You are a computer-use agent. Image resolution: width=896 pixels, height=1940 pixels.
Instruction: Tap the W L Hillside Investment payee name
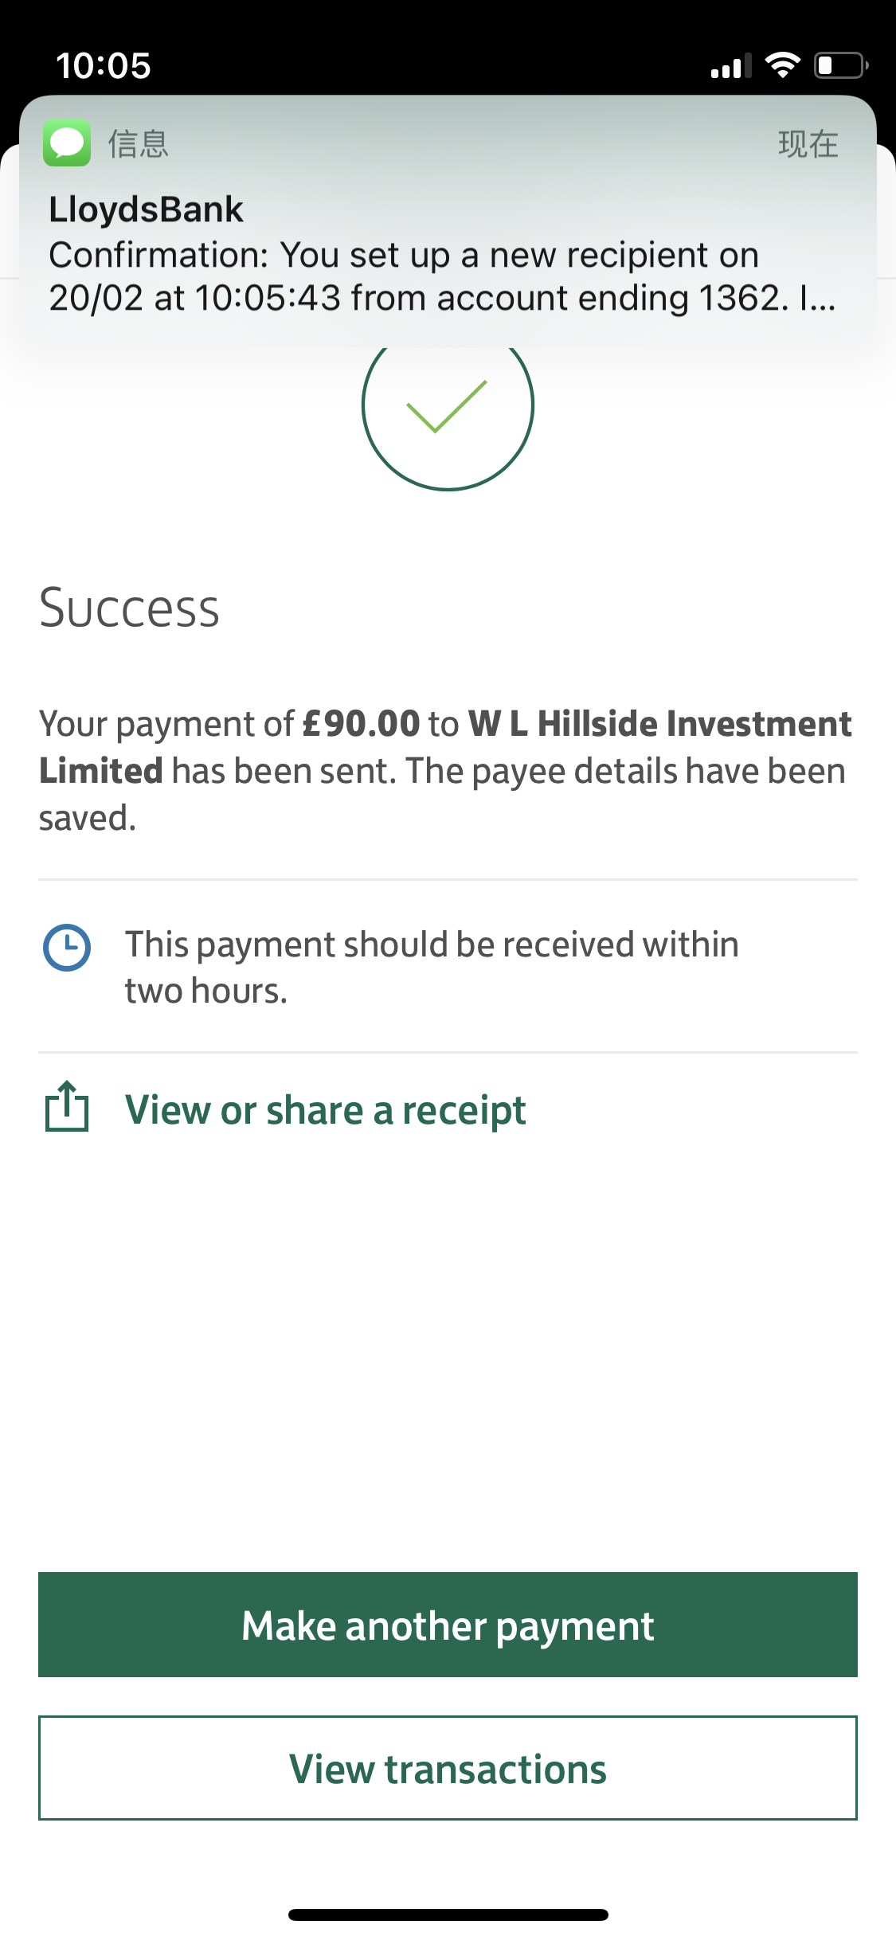tap(659, 724)
